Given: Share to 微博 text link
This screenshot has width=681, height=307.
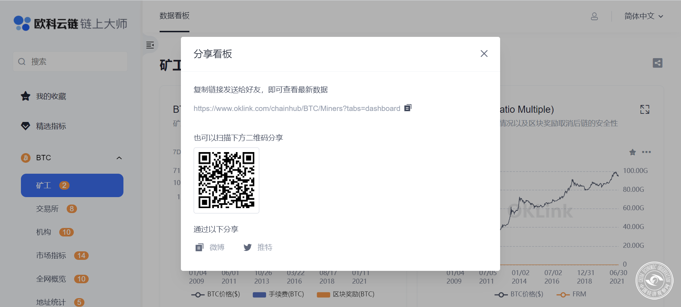Looking at the screenshot, I should click(x=217, y=247).
